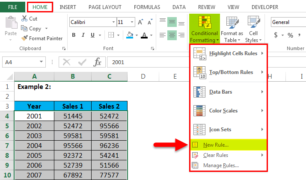Open Underline style dropdown arrow
Screen dimensions: 306x180
click(x=100, y=35)
